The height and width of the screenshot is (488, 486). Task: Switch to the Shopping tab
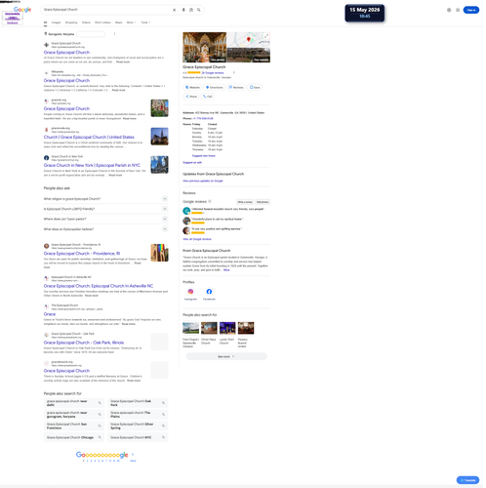click(71, 22)
